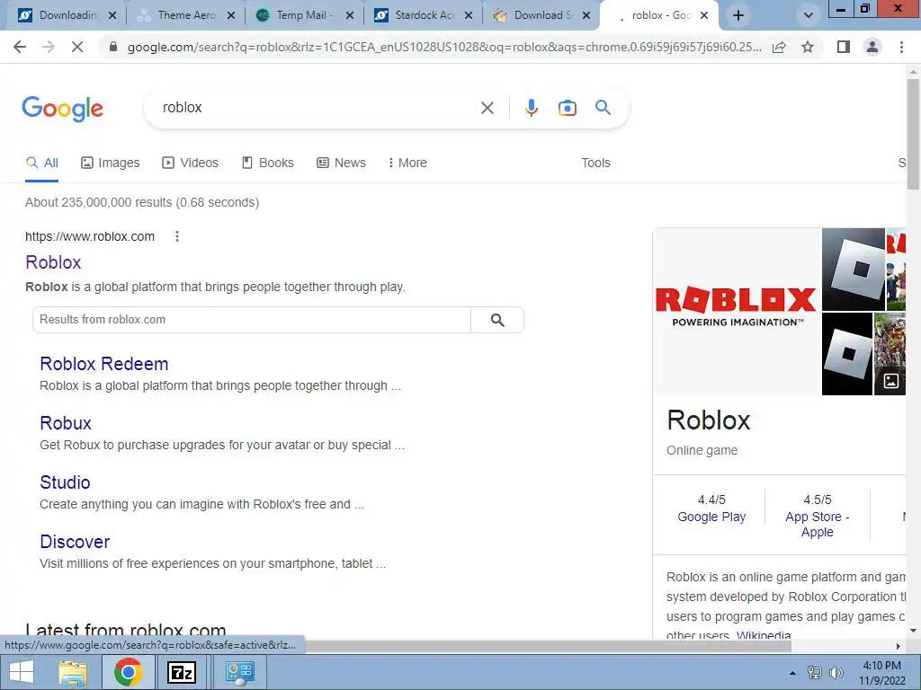Screen dimensions: 921x690
Task: Open the Wikipedia link in Roblox panel
Action: point(764,634)
